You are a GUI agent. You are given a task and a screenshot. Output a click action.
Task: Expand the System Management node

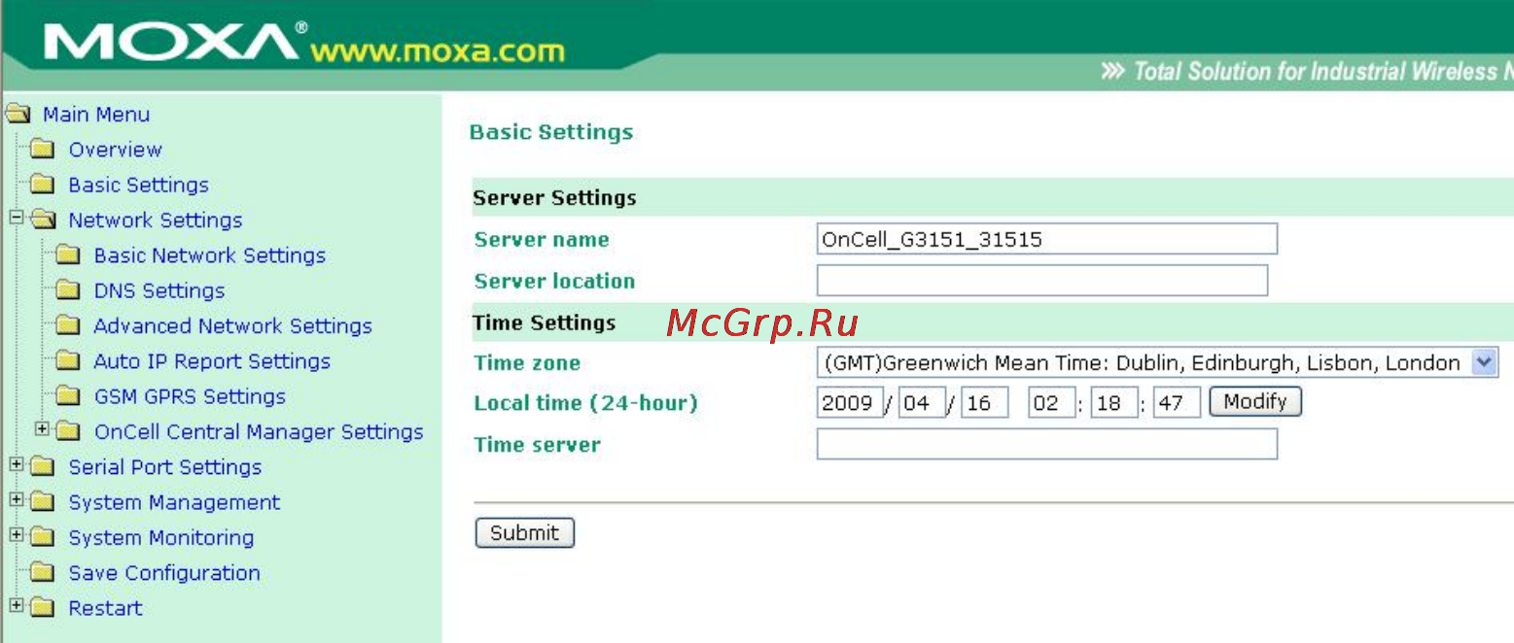16,499
